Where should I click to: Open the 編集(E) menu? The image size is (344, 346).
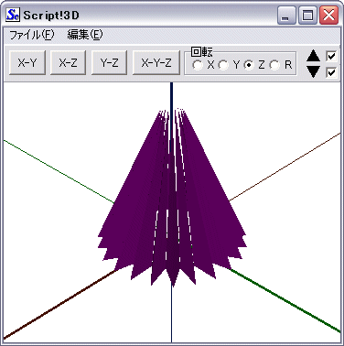pos(85,35)
